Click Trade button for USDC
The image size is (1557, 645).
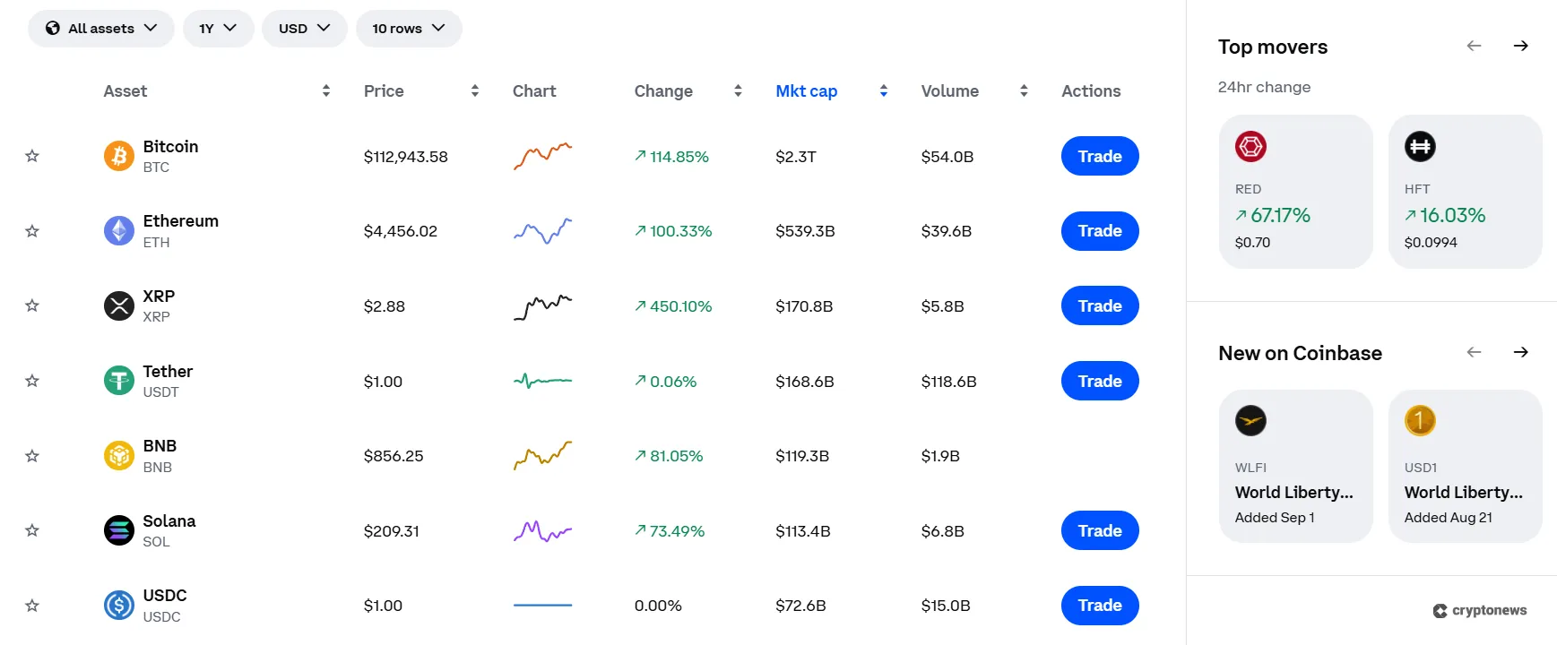pos(1100,606)
